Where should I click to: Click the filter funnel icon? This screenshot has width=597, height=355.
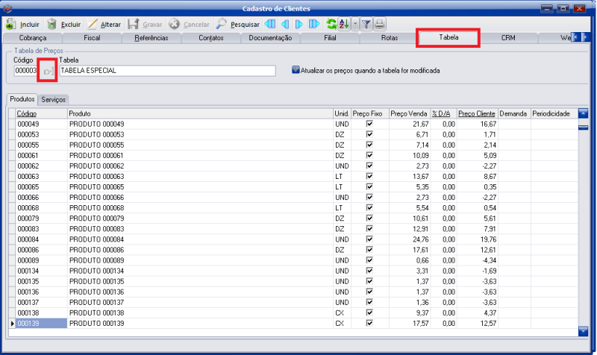click(x=366, y=25)
